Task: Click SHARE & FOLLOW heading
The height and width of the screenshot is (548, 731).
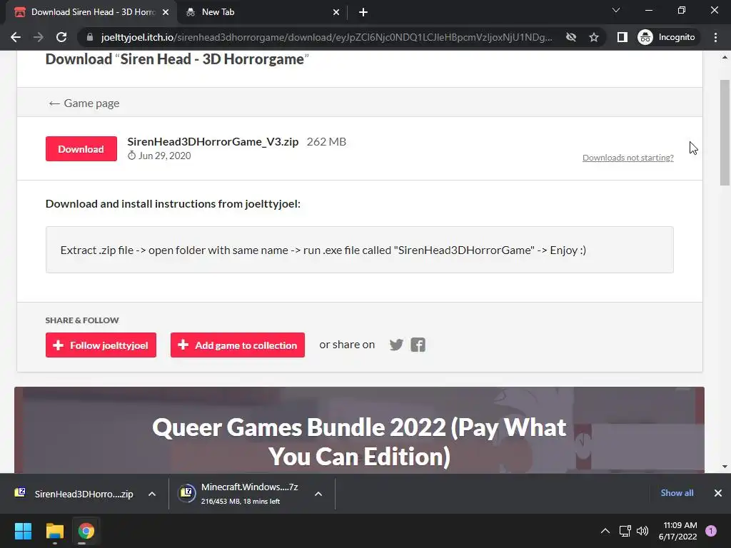Action: (82, 320)
